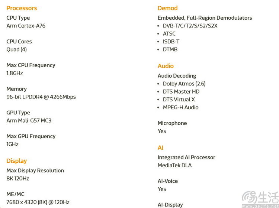
Task: Click the Audio section heading
Action: click(166, 66)
